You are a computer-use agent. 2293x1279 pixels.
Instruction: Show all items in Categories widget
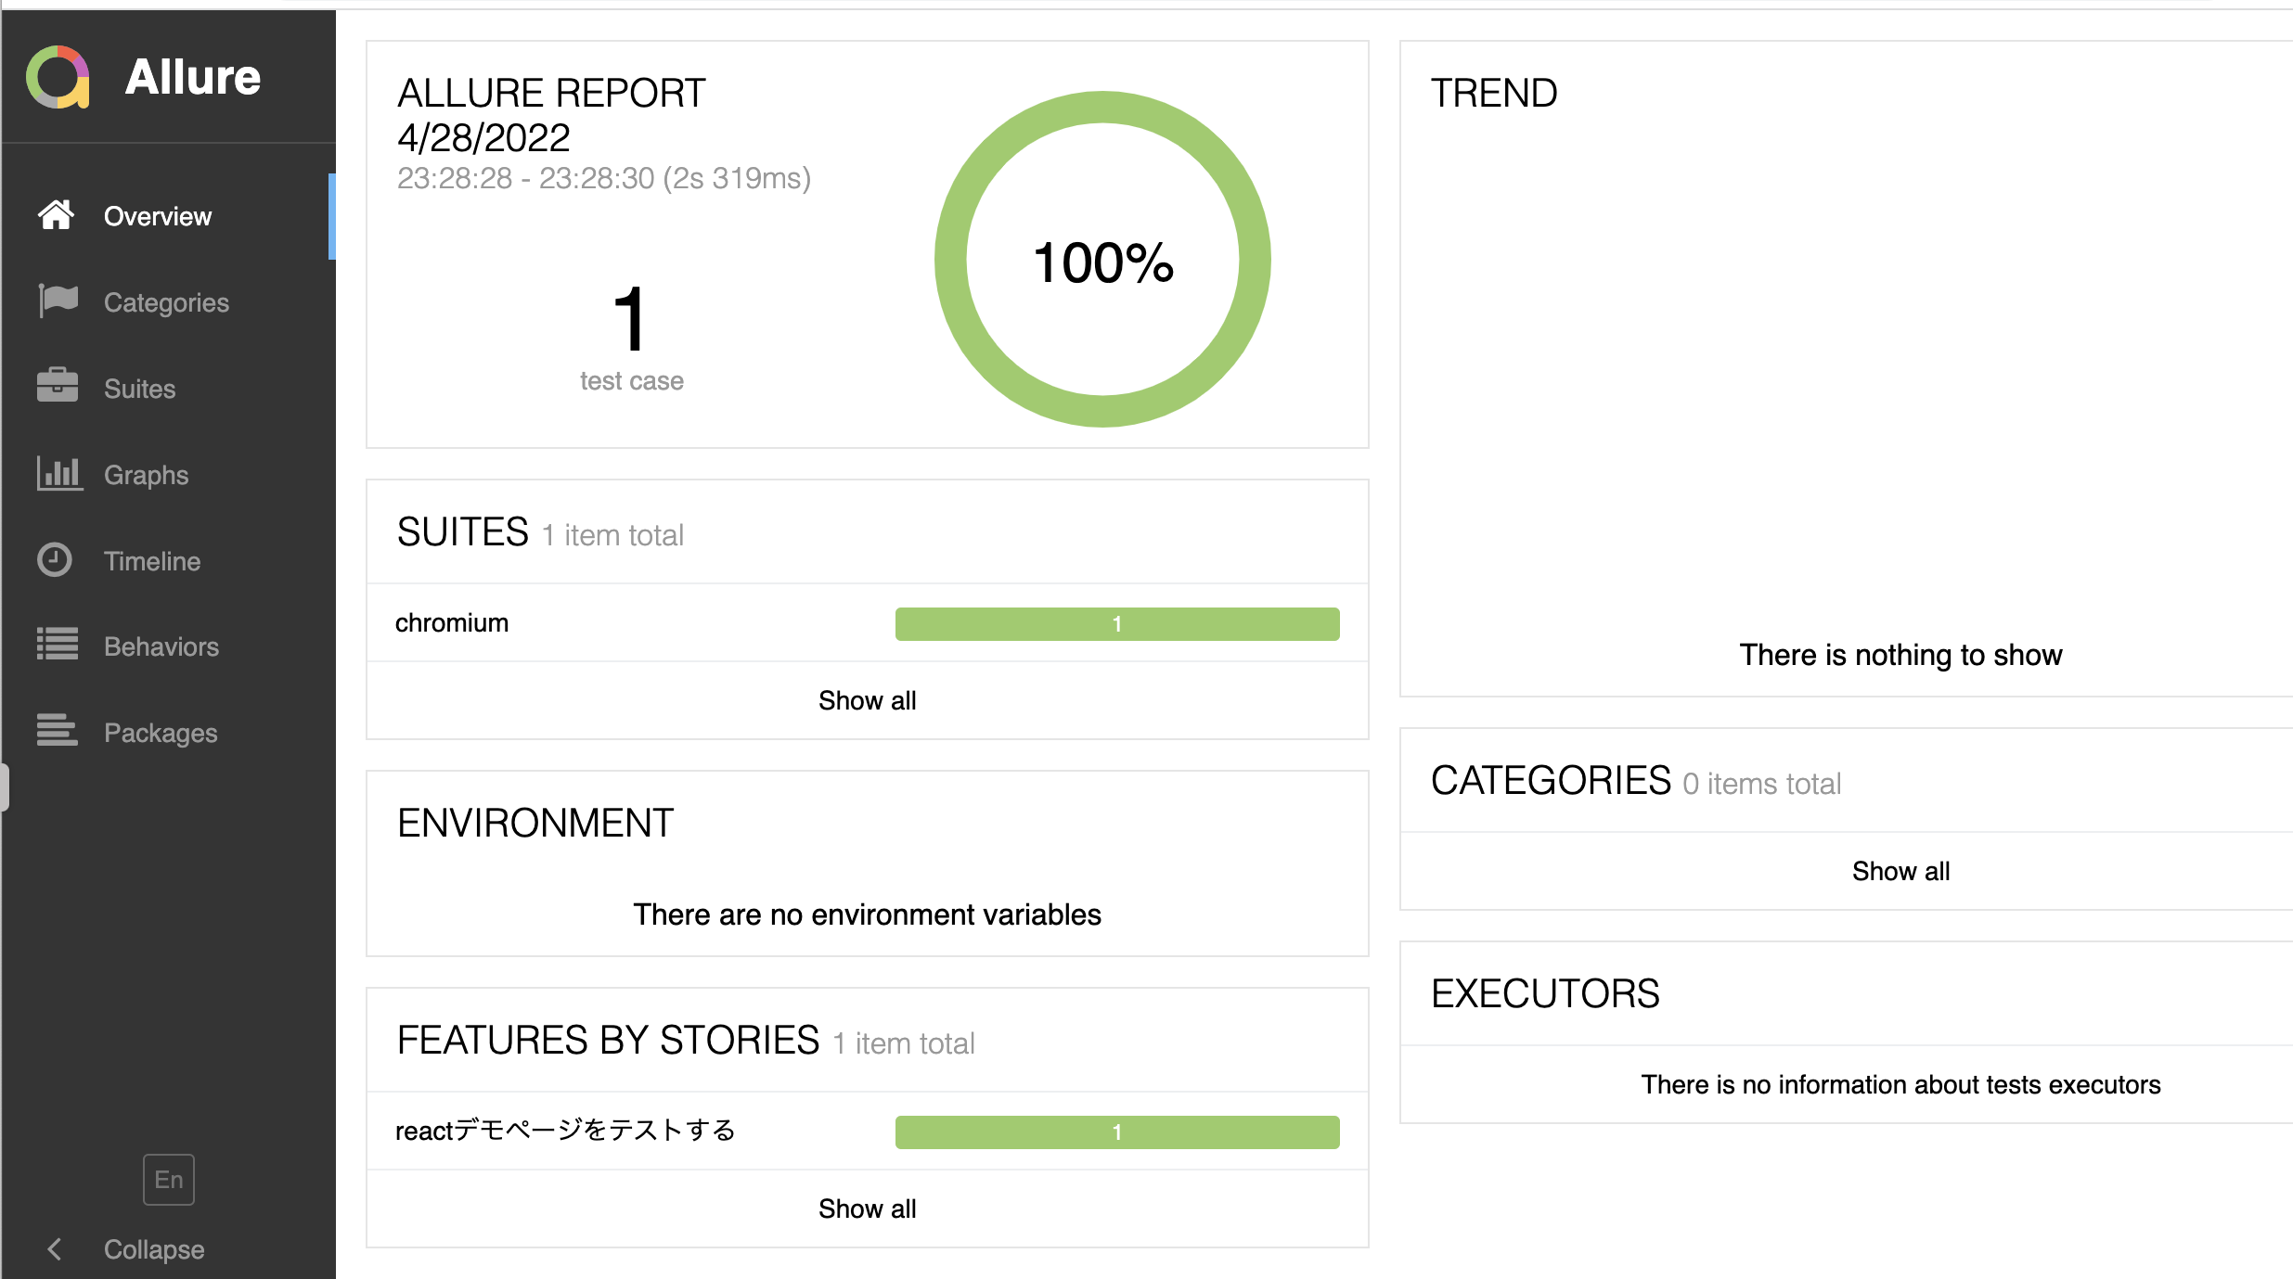click(x=1900, y=872)
